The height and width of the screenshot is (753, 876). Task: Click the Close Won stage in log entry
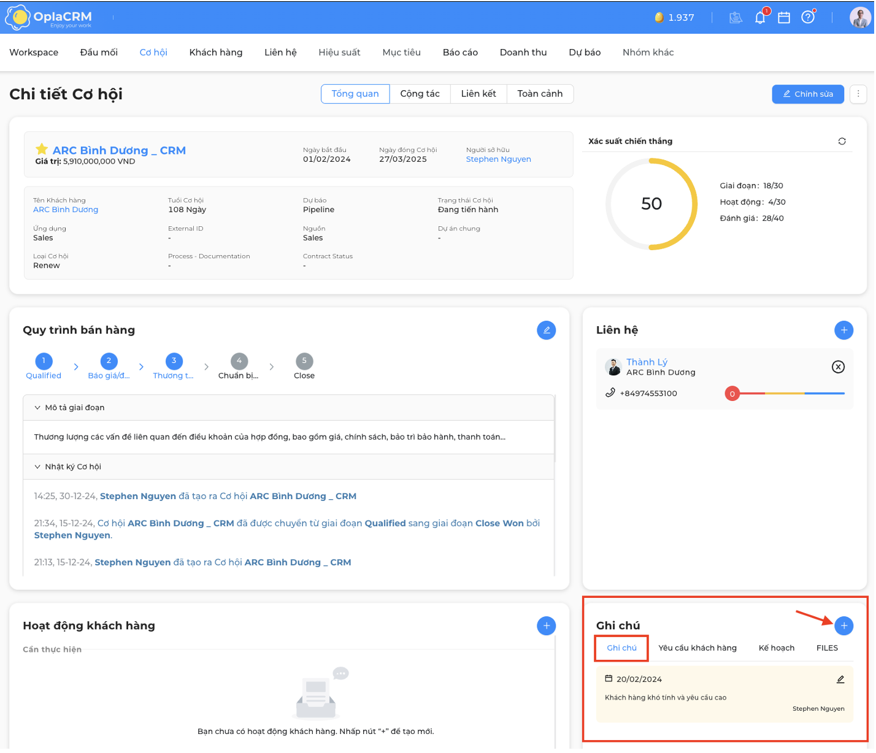[499, 524]
